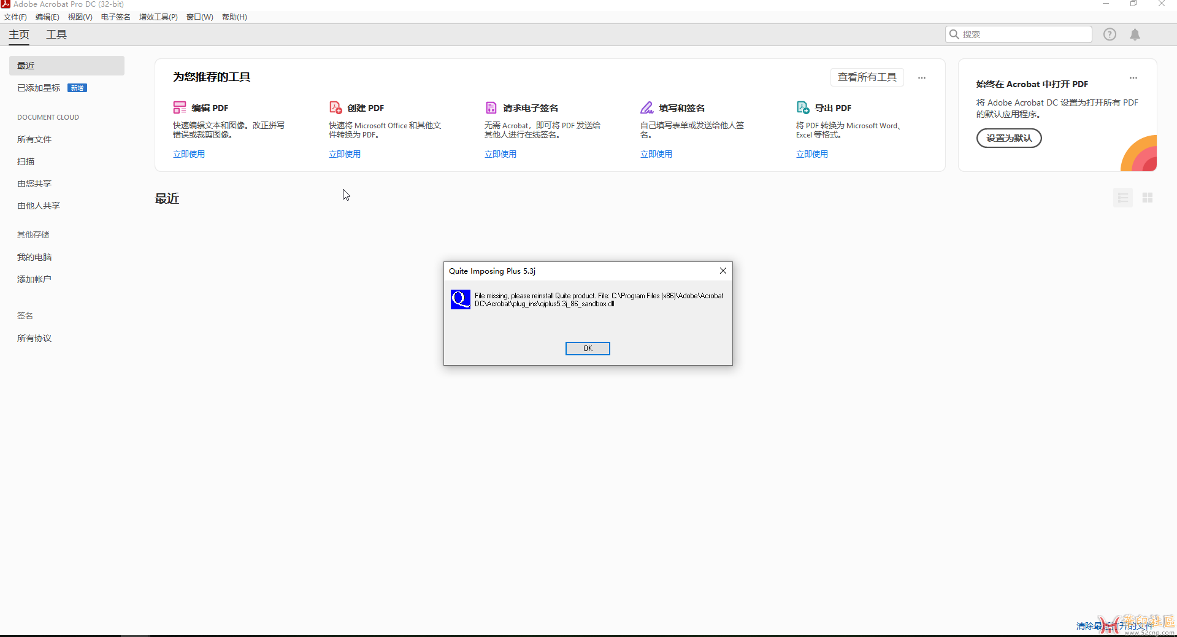Image resolution: width=1177 pixels, height=637 pixels.
Task: Click 立即使用 under 编辑 PDF
Action: tap(189, 154)
